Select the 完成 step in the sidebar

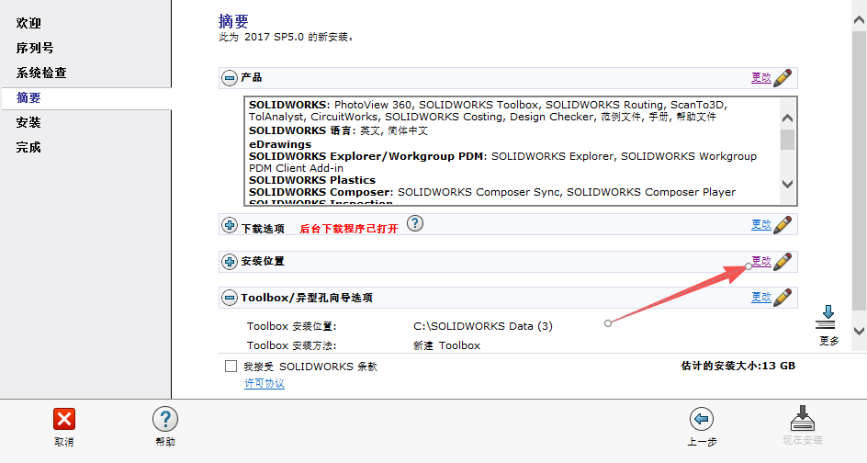point(28,148)
